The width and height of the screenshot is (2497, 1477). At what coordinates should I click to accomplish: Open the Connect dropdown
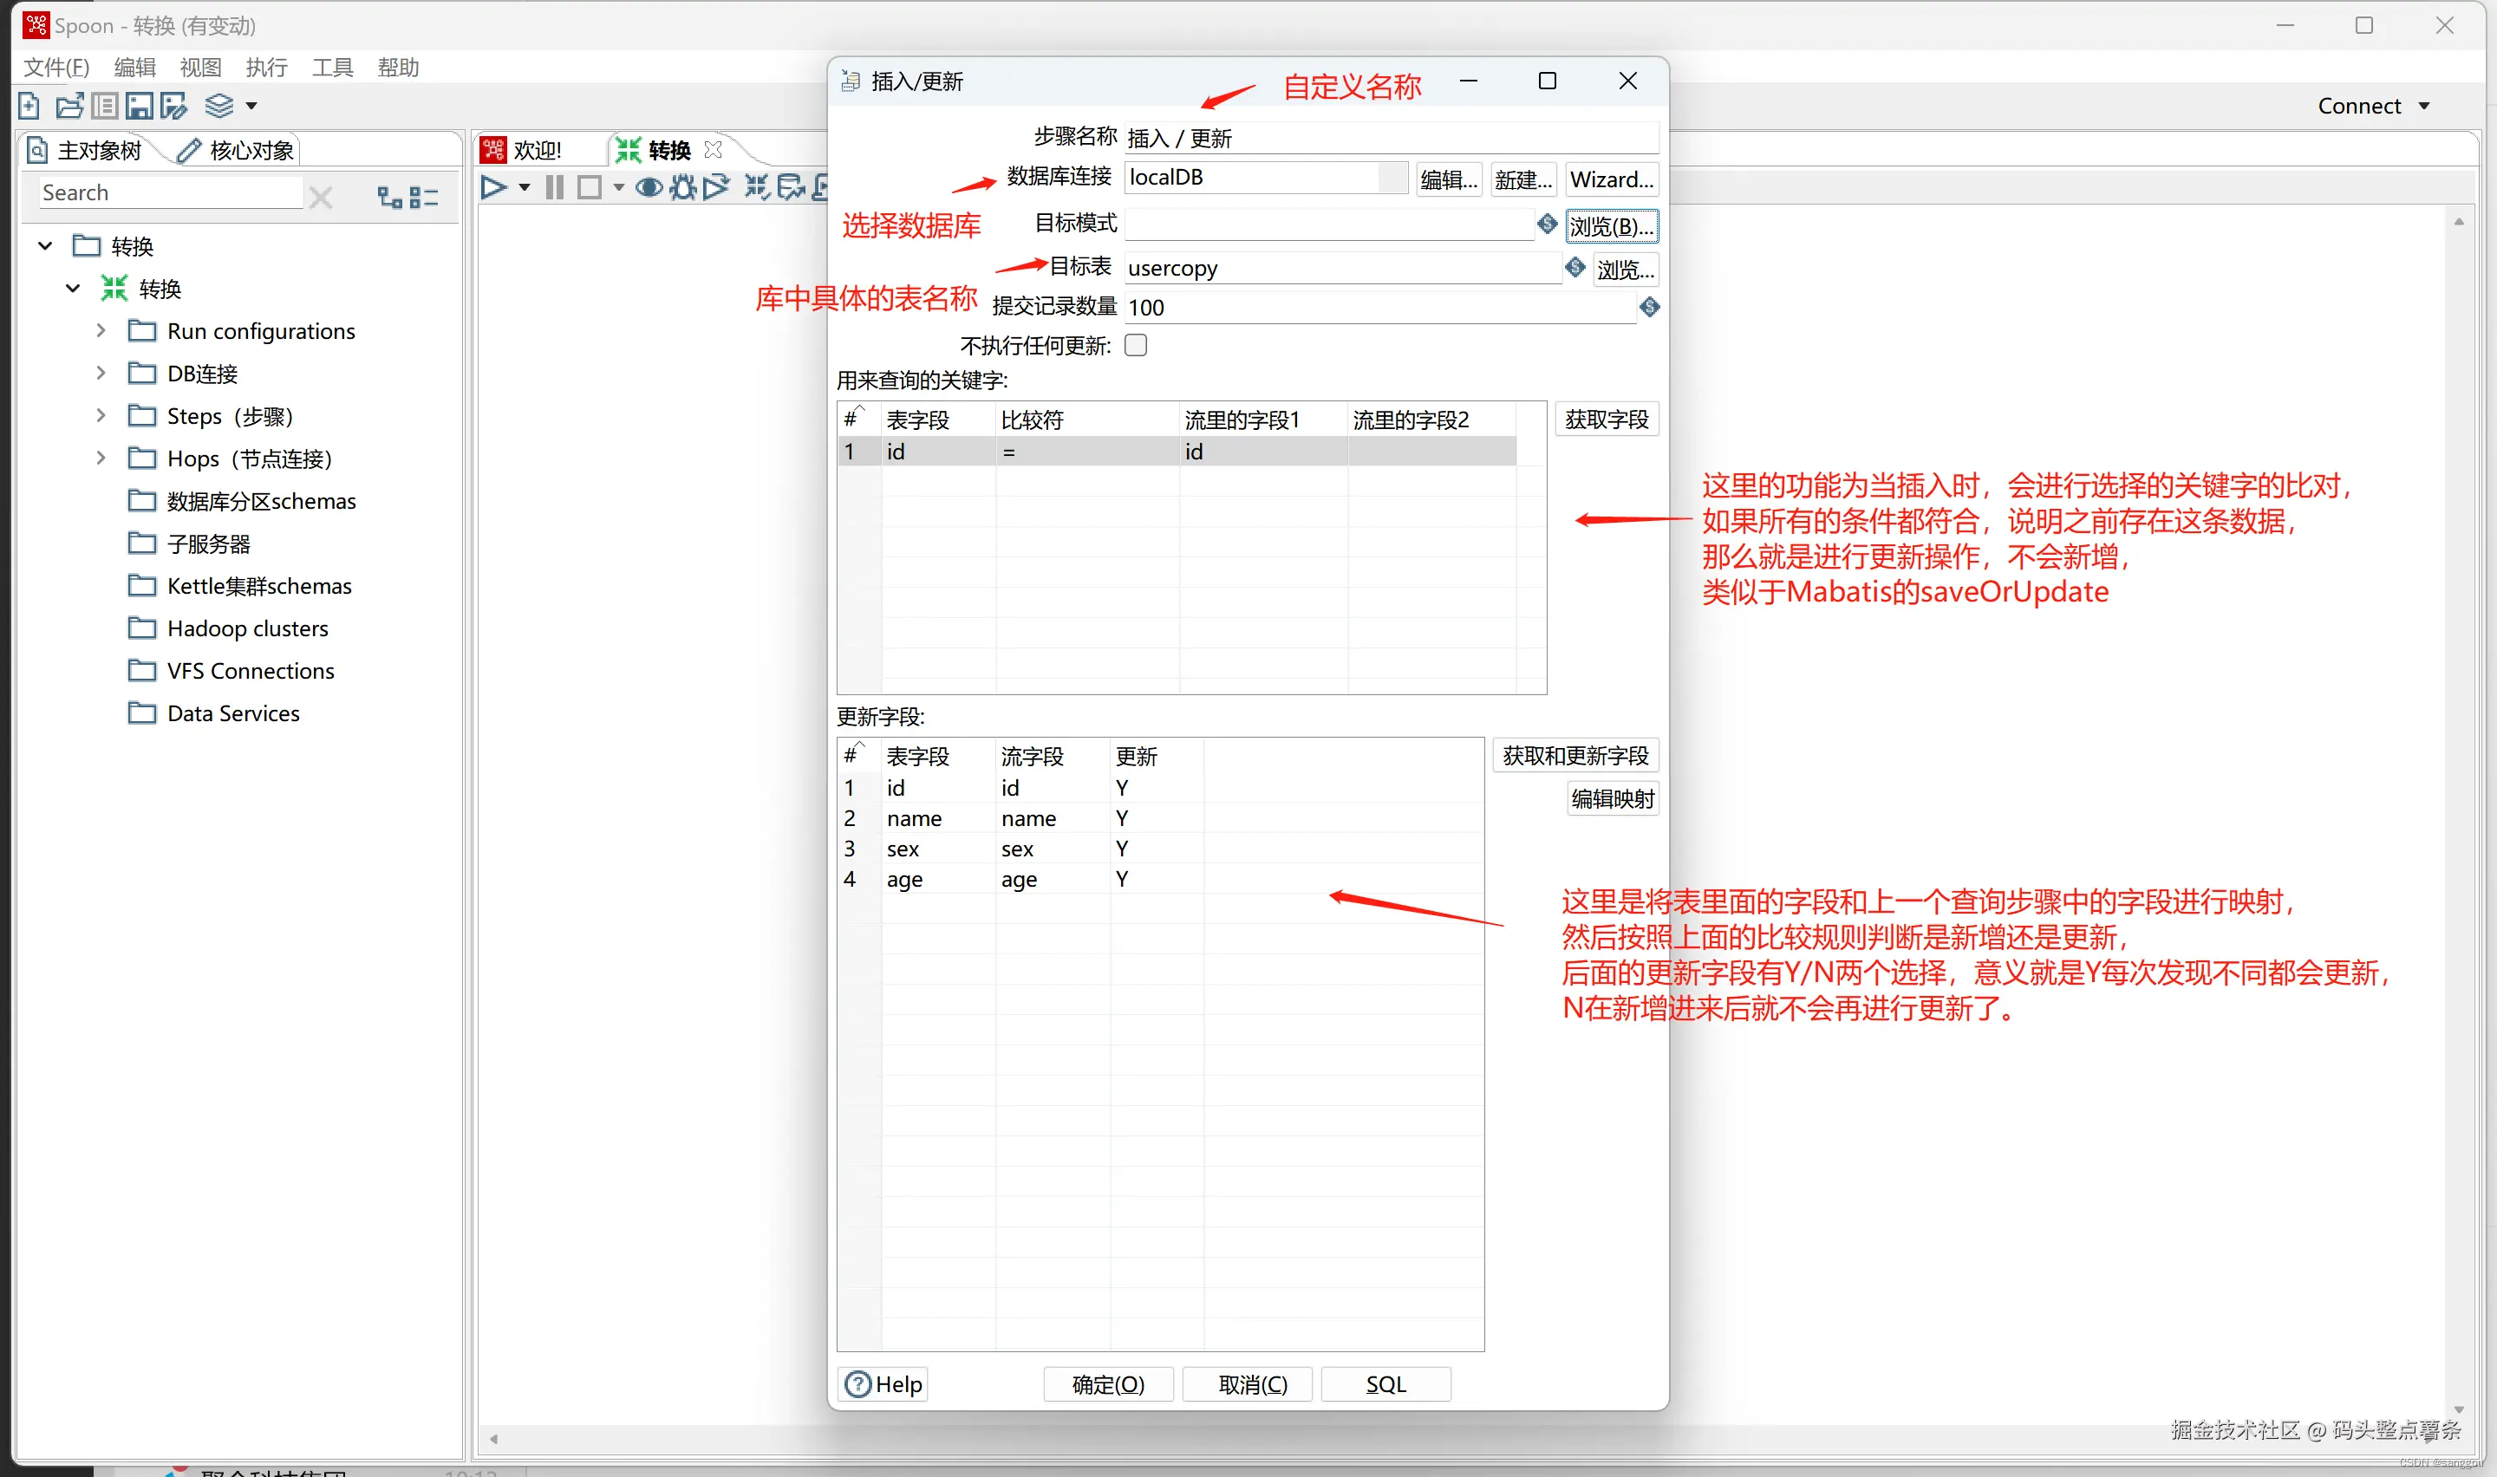click(2373, 106)
